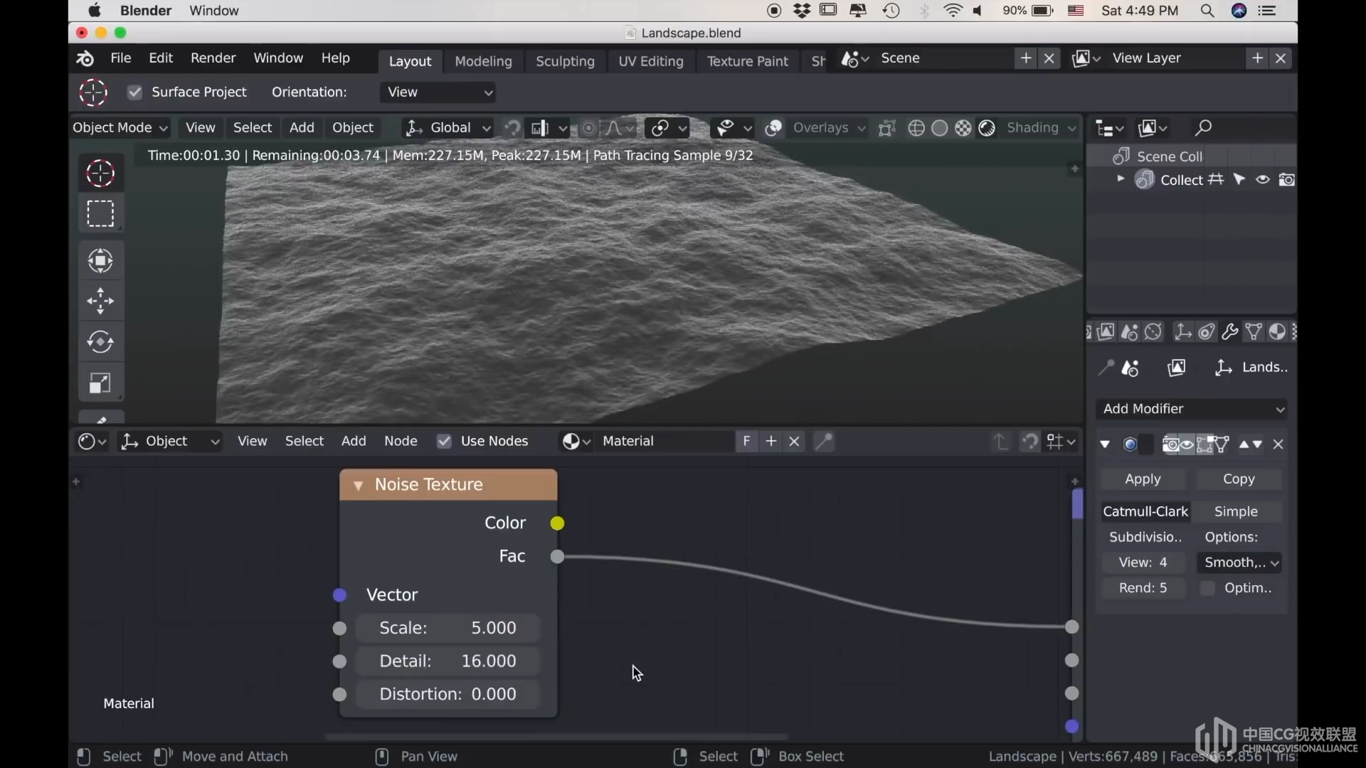Viewport: 1366px width, 768px height.
Task: Choose the Transform tool
Action: point(100,261)
